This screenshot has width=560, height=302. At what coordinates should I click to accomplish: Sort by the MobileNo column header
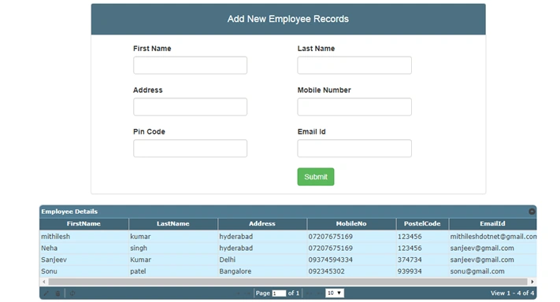click(351, 224)
